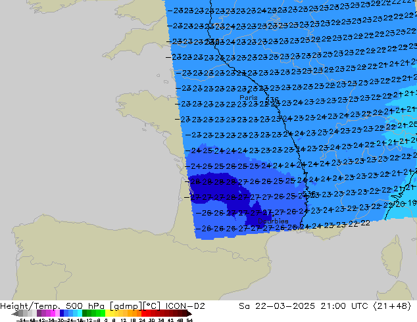
Task: Click the green segment of color legend
Action: point(93,313)
